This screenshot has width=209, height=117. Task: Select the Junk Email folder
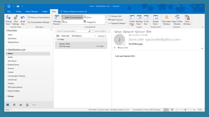tap(12, 80)
